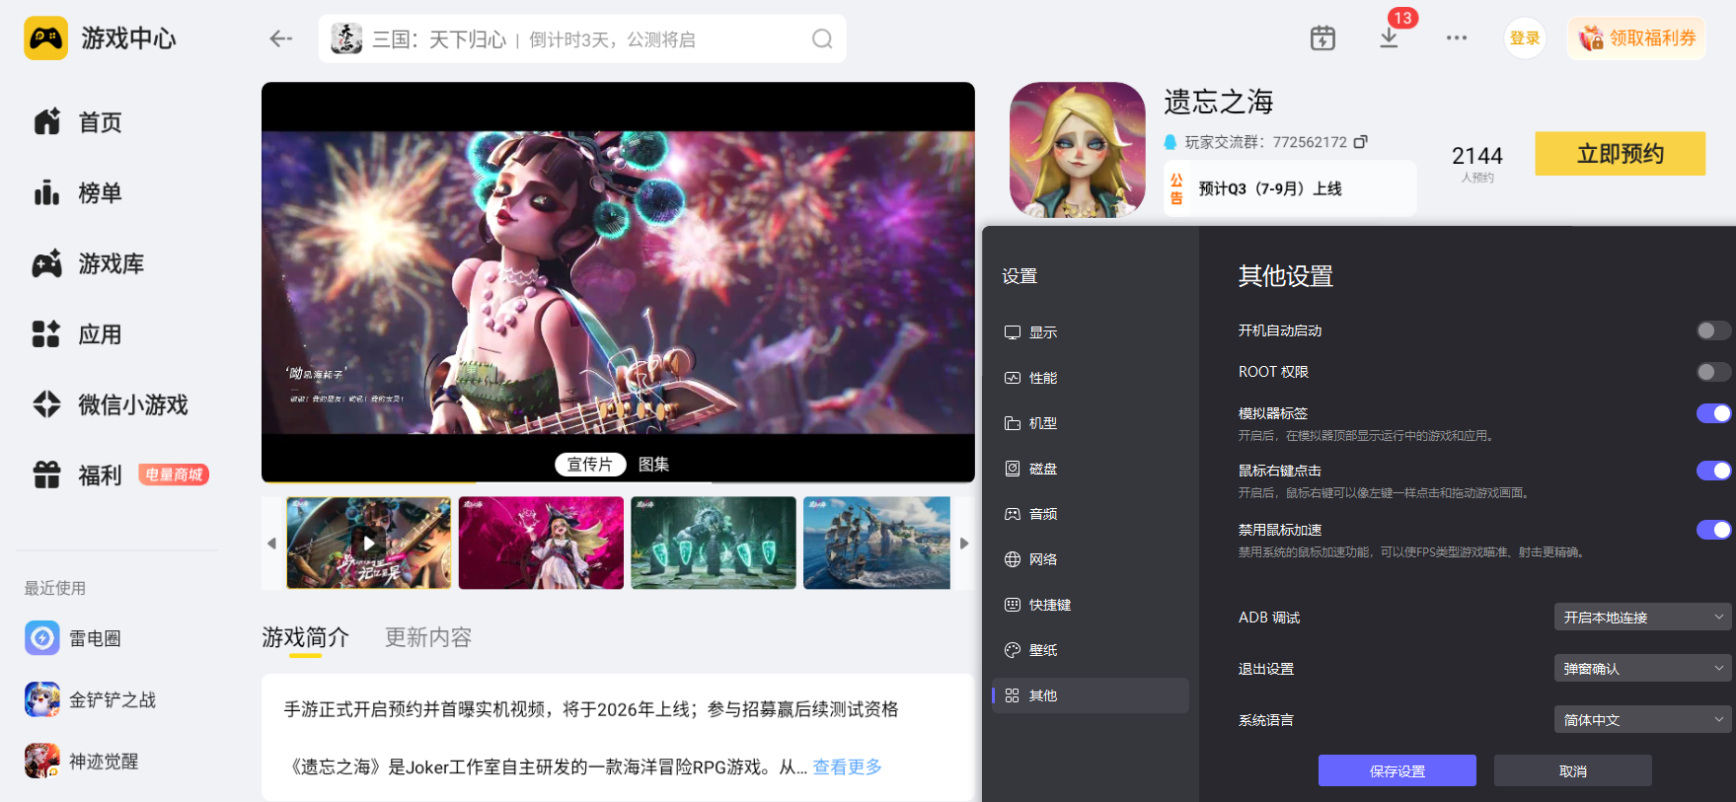
Task: Open ADB 调试 dropdown
Action: 1642,618
